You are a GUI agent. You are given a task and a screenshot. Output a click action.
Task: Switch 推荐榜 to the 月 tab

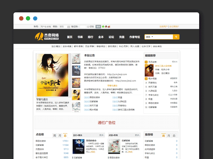(x=168, y=135)
